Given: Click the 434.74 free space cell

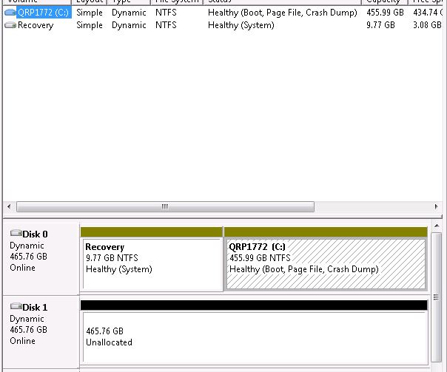Looking at the screenshot, I should (x=428, y=13).
